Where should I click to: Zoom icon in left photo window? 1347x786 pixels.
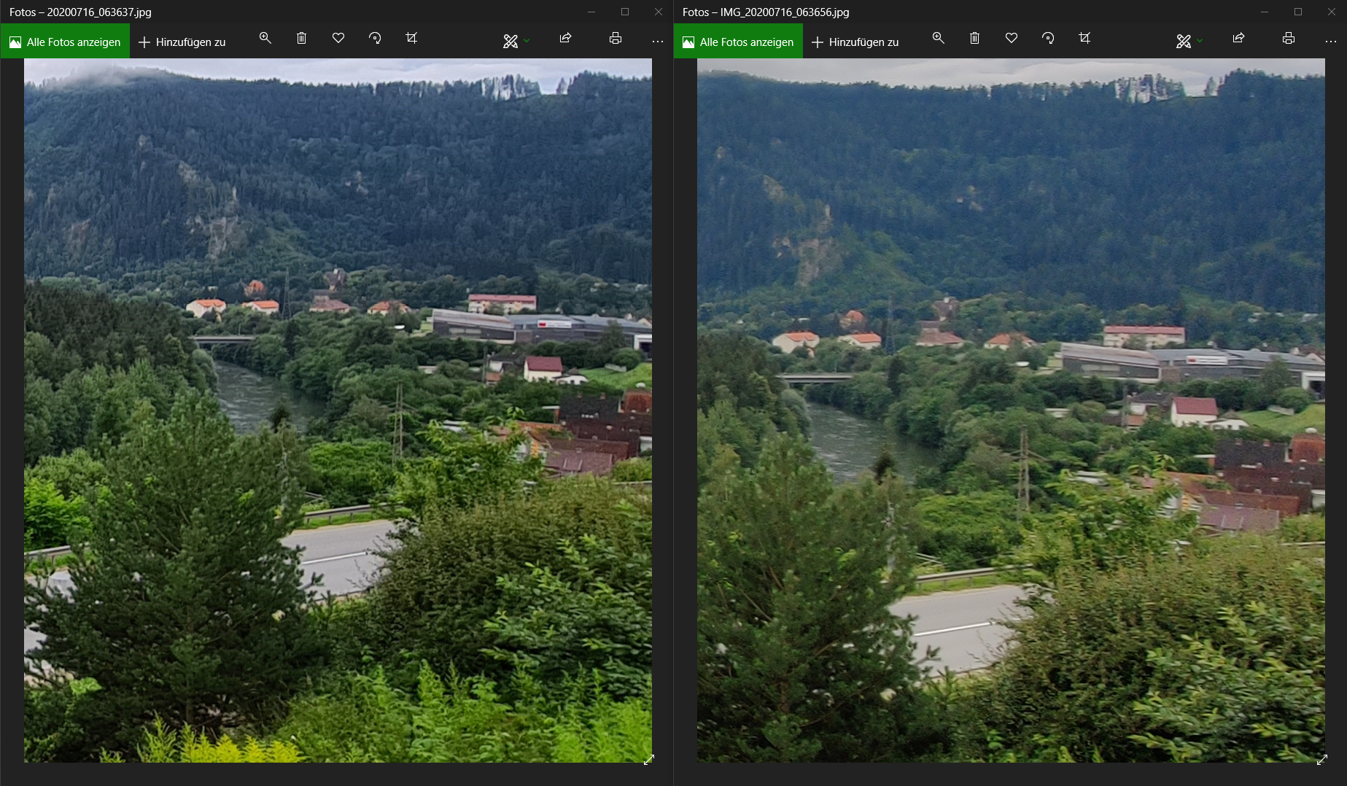pos(265,38)
